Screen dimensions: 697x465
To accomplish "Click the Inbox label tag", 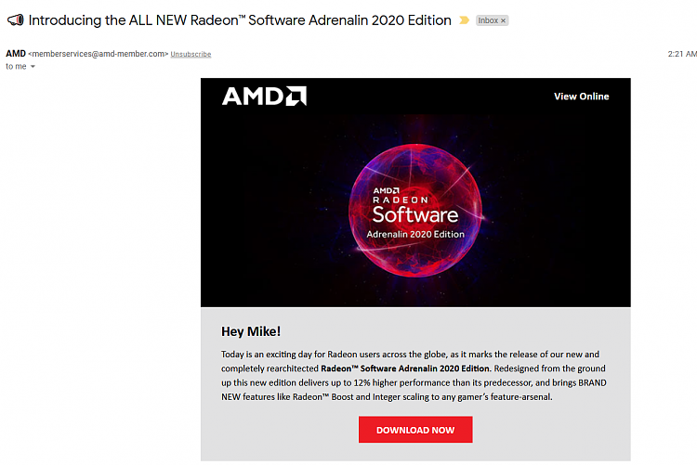I will click(488, 20).
